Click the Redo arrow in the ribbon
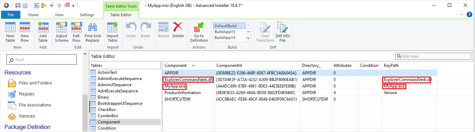The width and height of the screenshot is (475, 132). pos(145,27)
